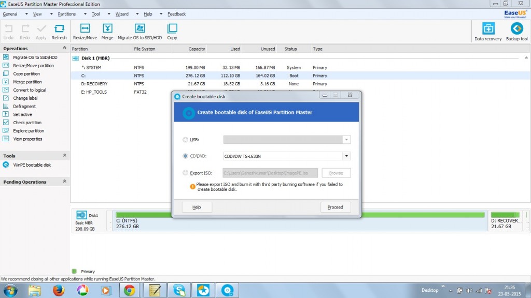The width and height of the screenshot is (531, 298).
Task: Expand the Partitions menu arrow
Action: coord(85,14)
